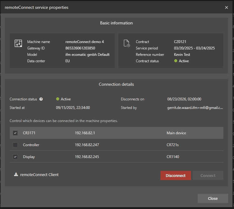Image resolution: width=234 pixels, height=209 pixels.
Task: Click 'remoteConnect service properties' title text
Action: 37,7
